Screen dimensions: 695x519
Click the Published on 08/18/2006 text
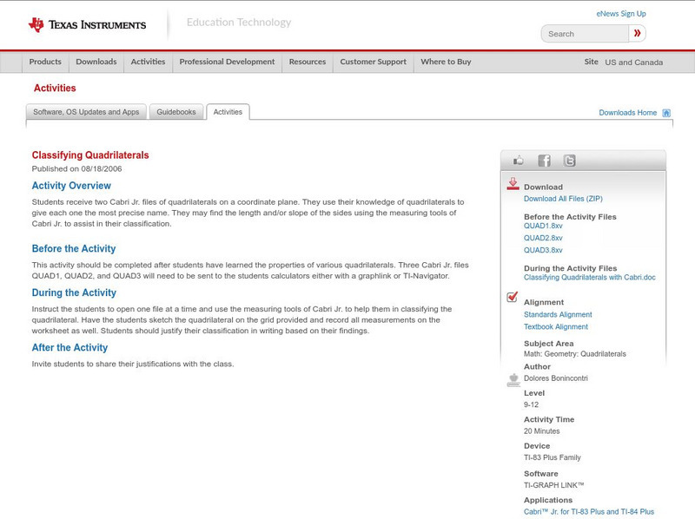(76, 169)
